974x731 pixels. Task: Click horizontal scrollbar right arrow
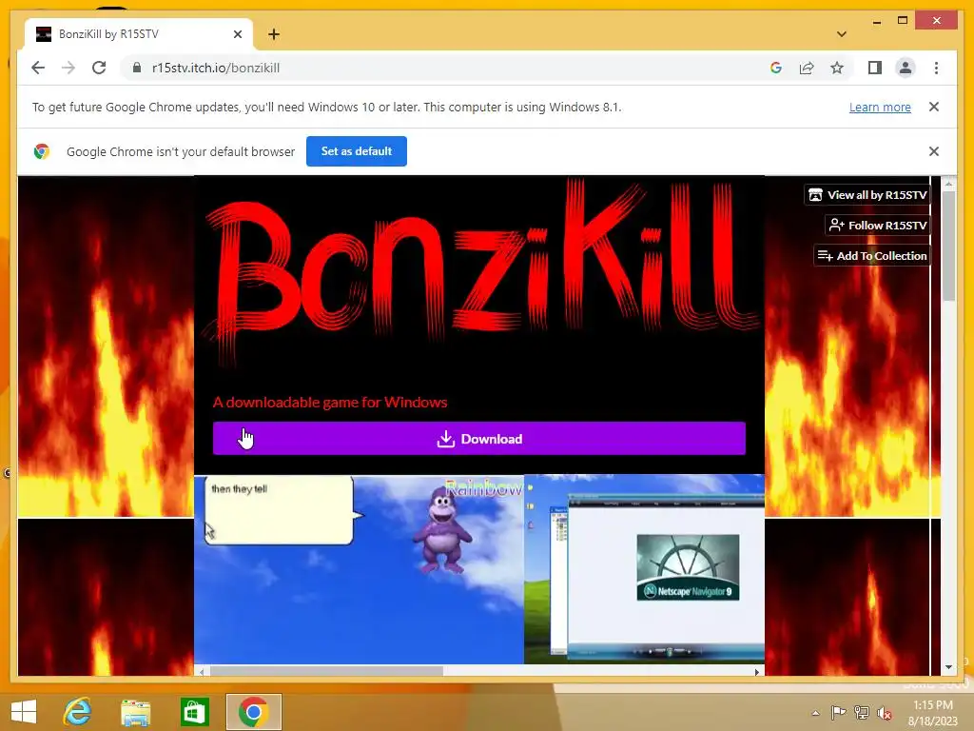pyautogui.click(x=756, y=671)
